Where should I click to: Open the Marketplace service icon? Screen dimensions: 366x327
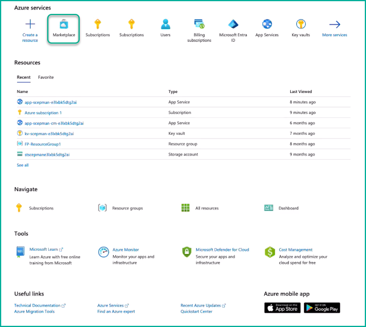64,25
